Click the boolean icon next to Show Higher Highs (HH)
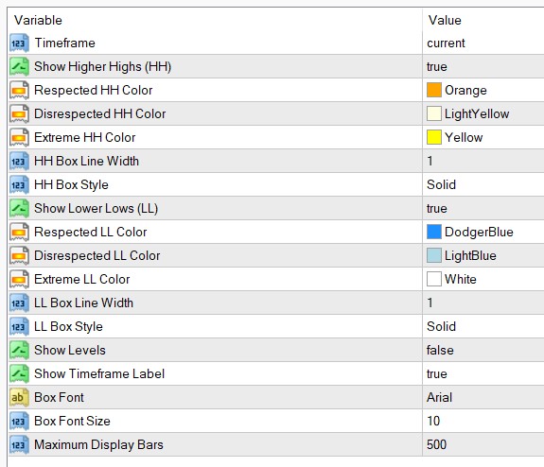Viewport: 544px width, 467px height. coord(19,66)
